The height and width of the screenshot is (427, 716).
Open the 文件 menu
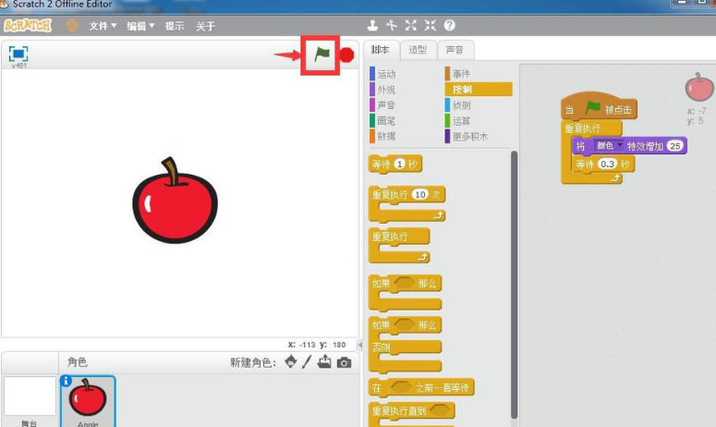[x=103, y=26]
